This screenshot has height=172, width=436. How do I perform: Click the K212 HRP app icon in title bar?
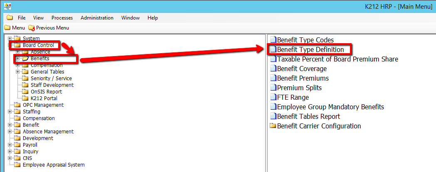[7, 7]
